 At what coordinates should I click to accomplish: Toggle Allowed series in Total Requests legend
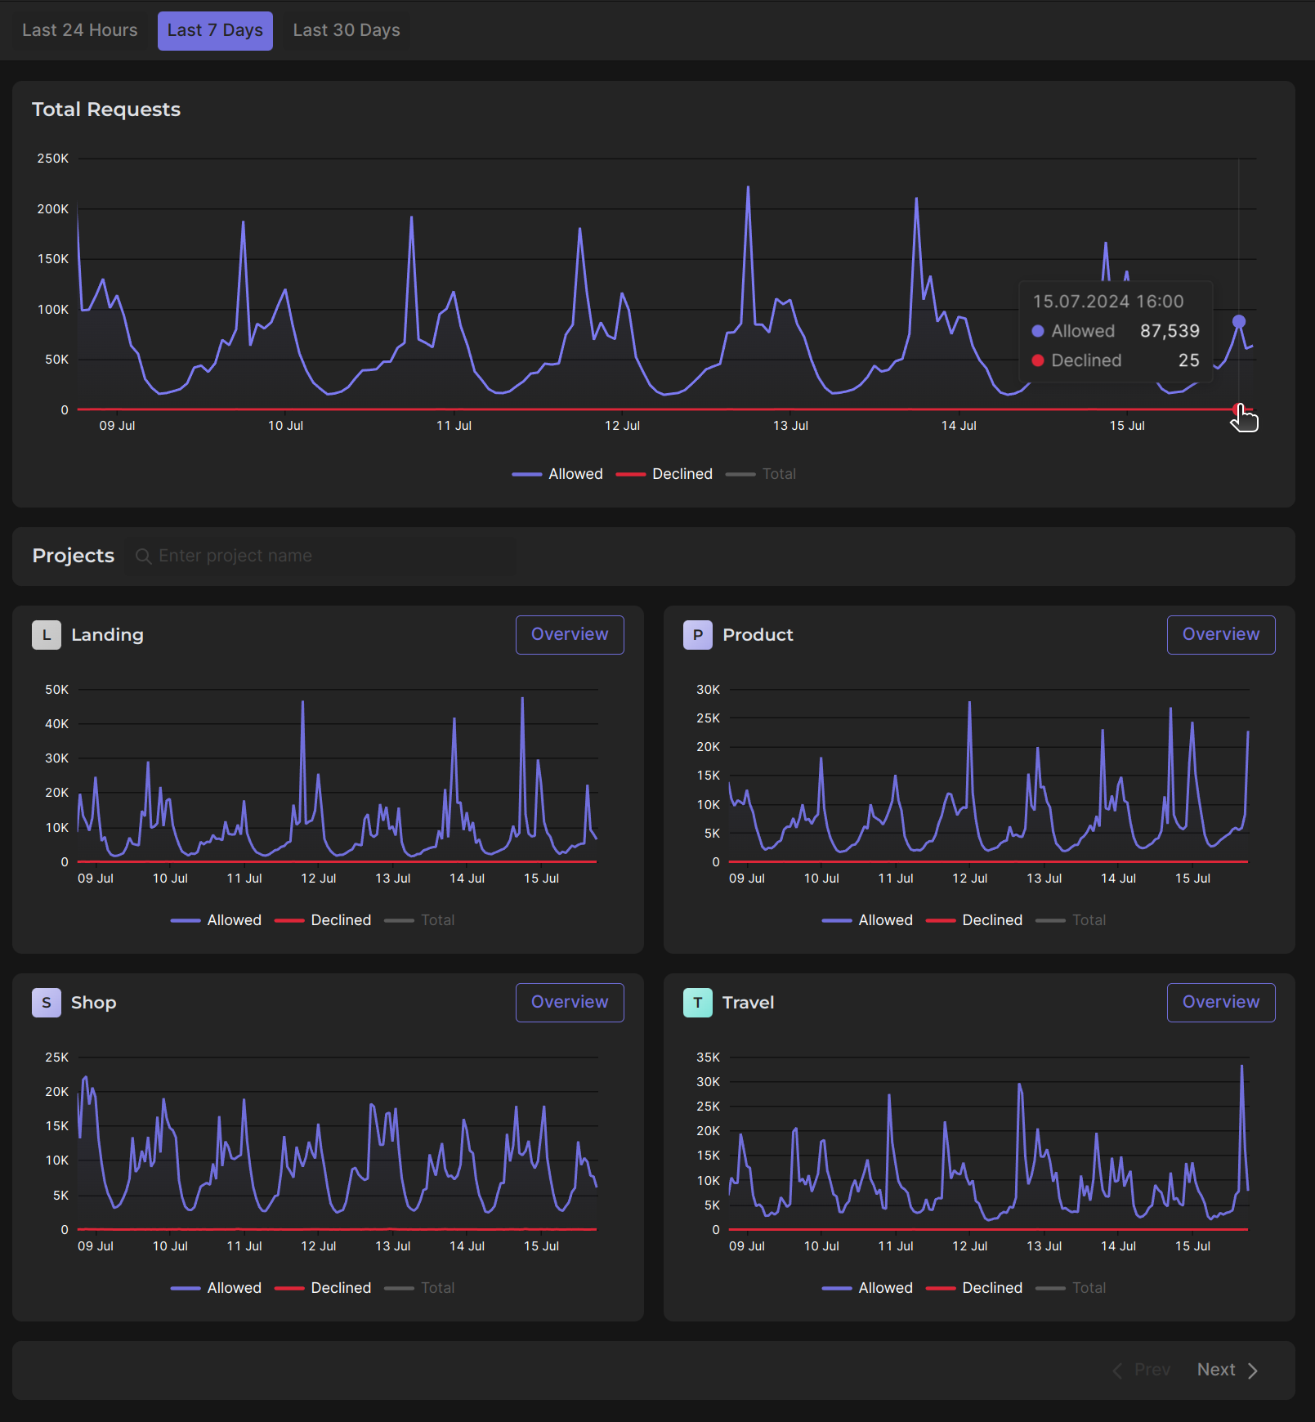click(x=558, y=474)
